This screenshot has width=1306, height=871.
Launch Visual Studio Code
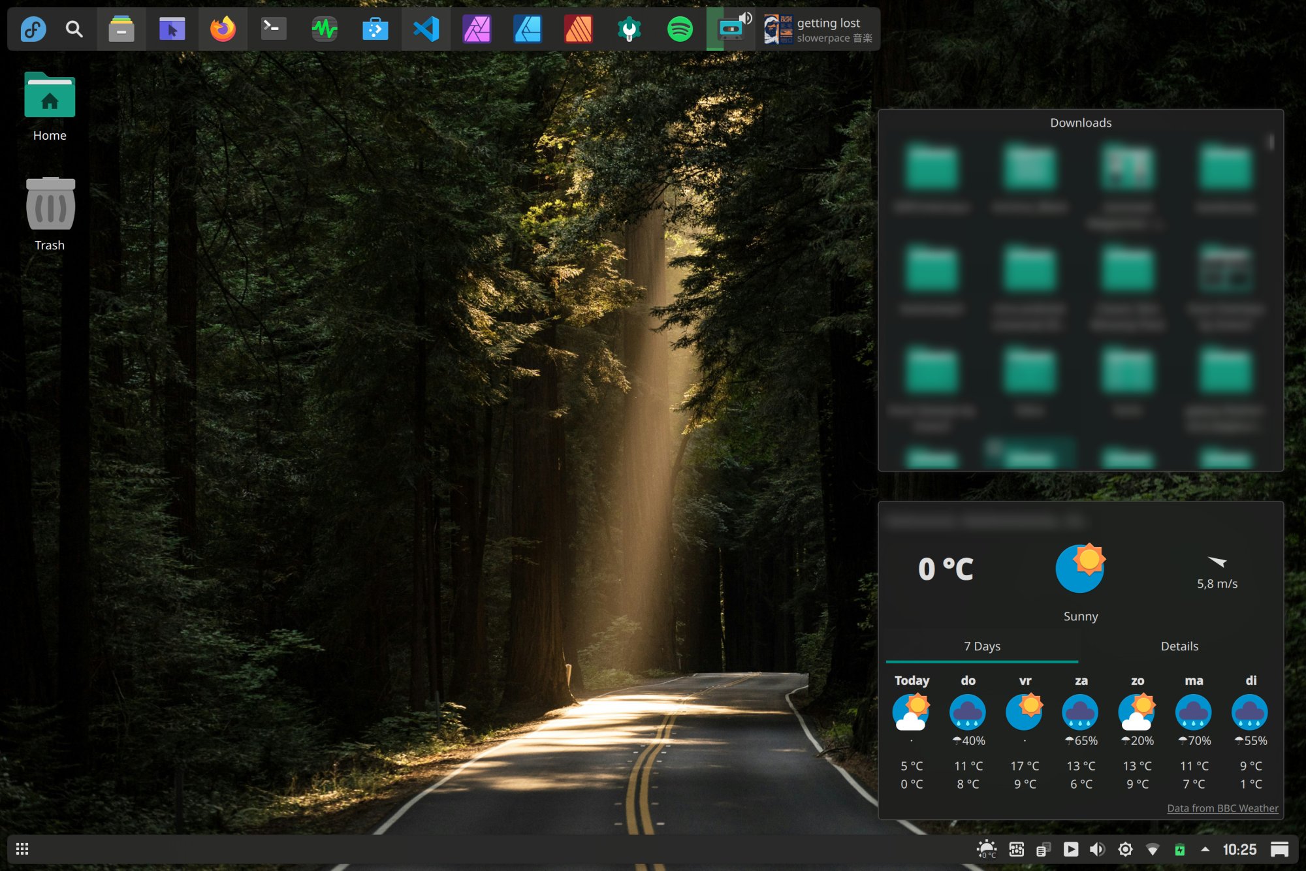[x=426, y=29]
